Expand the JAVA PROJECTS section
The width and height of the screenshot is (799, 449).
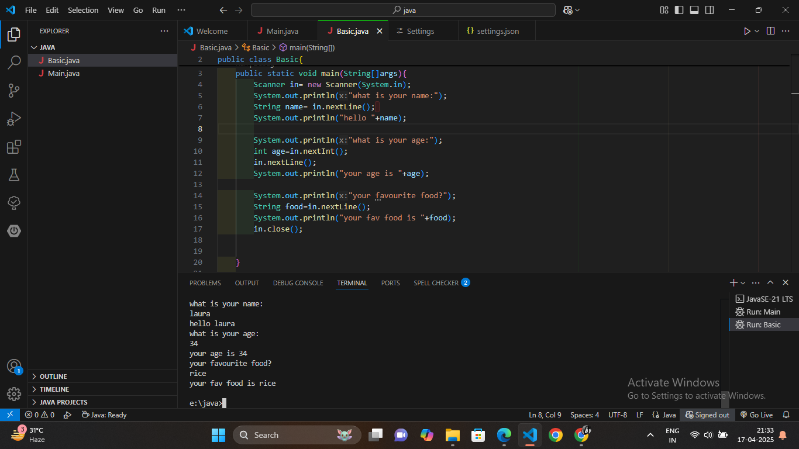pyautogui.click(x=102, y=402)
